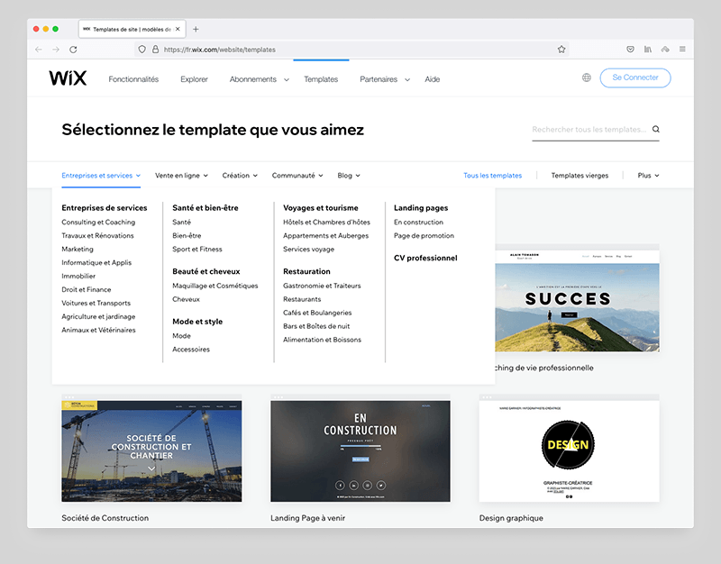
Task: Open the Pocket save icon
Action: (630, 50)
